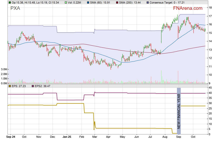Screen dimensions: 215x142
Task: Click the NEW FINANCIAL YEAR marker bar
Action: (179, 111)
